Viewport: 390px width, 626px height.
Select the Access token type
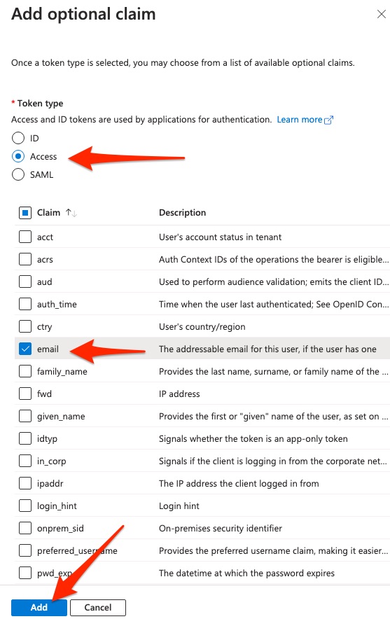tap(18, 157)
